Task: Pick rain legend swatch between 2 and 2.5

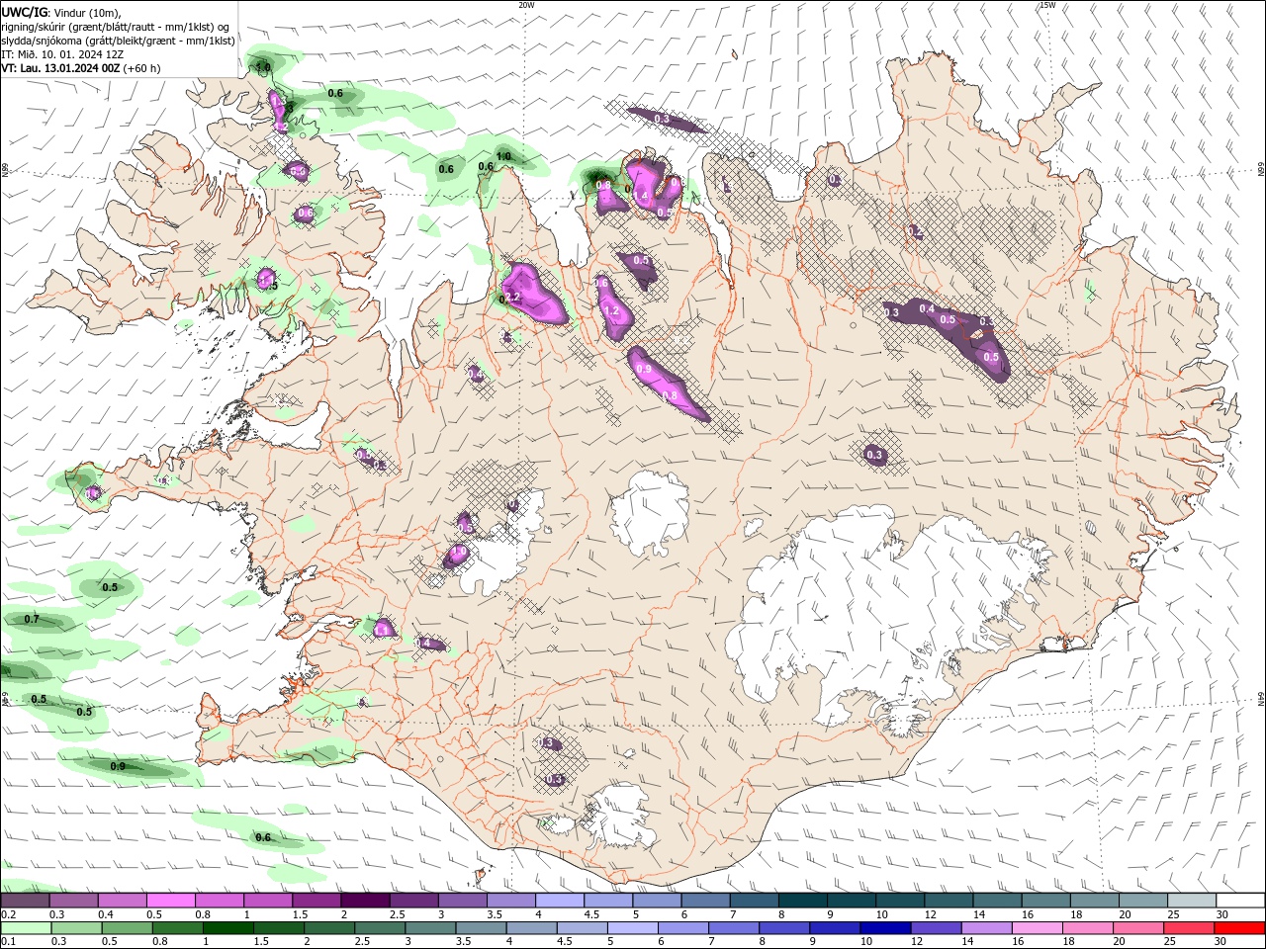Action: pos(328,928)
